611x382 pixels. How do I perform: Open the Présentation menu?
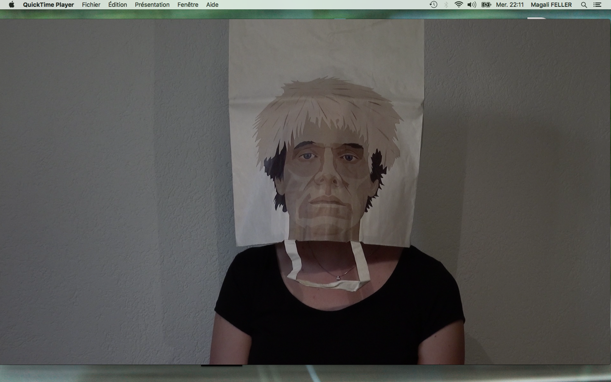[x=152, y=5]
